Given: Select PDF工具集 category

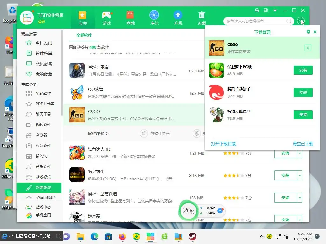Looking at the screenshot, I should pos(39,104).
